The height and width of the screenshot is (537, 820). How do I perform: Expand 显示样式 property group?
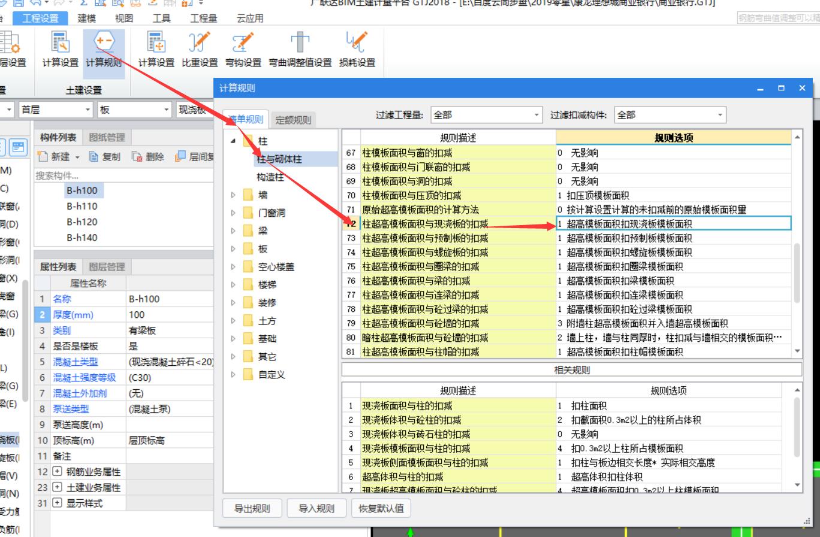click(57, 503)
